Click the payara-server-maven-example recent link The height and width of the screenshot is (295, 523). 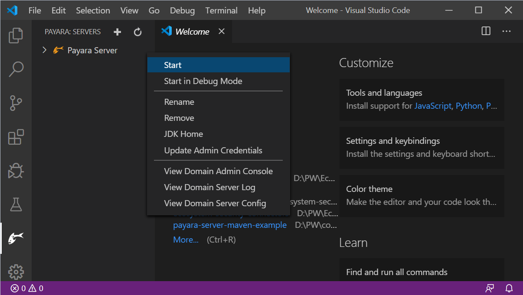point(229,225)
